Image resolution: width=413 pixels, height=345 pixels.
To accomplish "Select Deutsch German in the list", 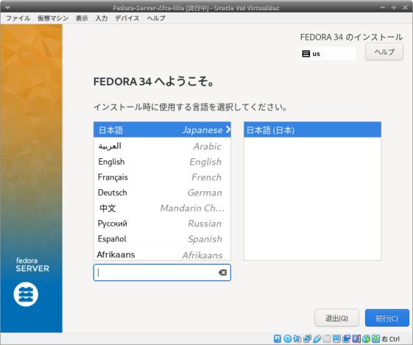I will pos(162,193).
